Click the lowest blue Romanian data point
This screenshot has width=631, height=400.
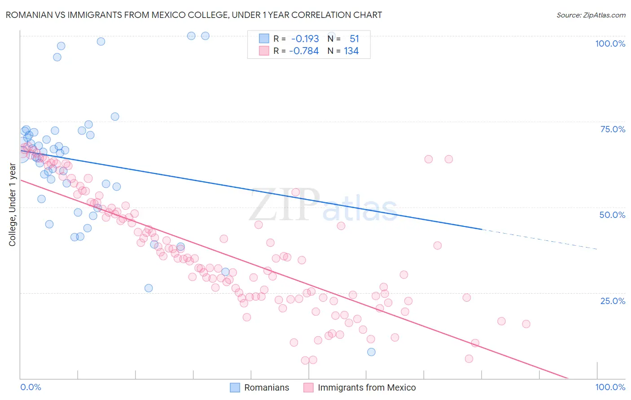pyautogui.click(x=371, y=352)
